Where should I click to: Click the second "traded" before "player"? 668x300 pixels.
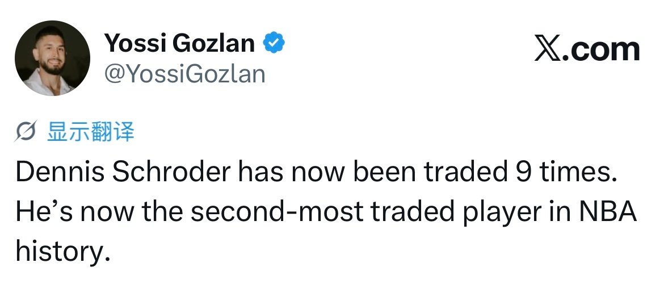[414, 212]
